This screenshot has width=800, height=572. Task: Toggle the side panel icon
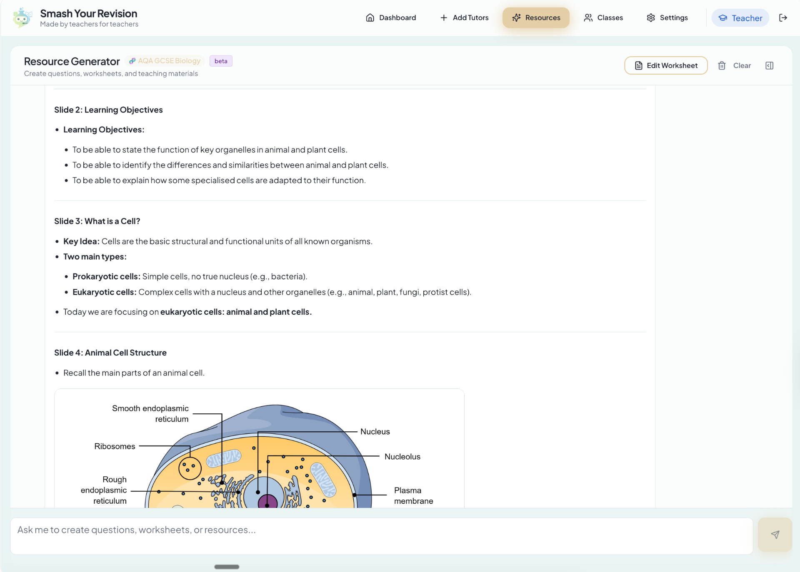point(770,65)
